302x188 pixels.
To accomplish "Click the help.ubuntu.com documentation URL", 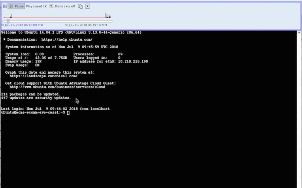I will (x=67, y=40).
